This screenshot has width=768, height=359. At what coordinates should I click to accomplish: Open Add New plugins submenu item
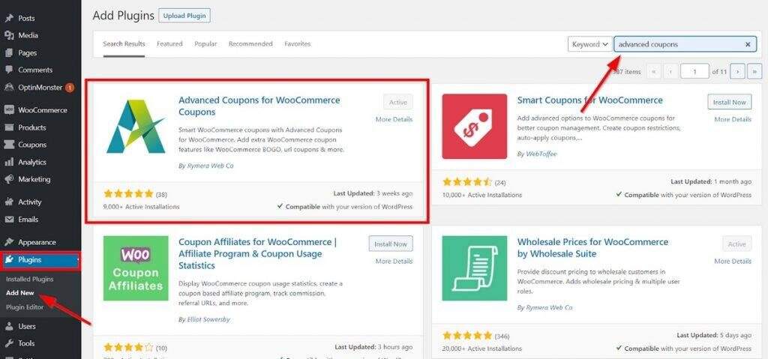coord(20,293)
